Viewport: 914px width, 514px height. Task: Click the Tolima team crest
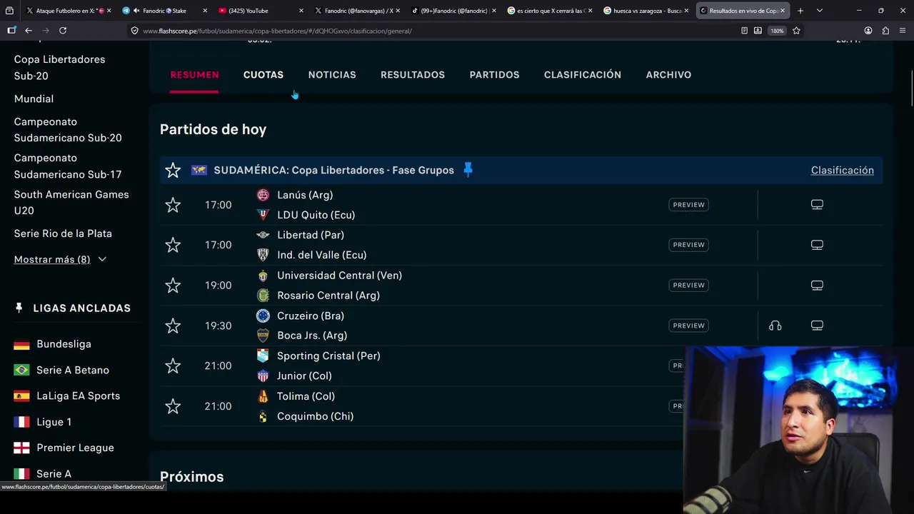coord(263,396)
